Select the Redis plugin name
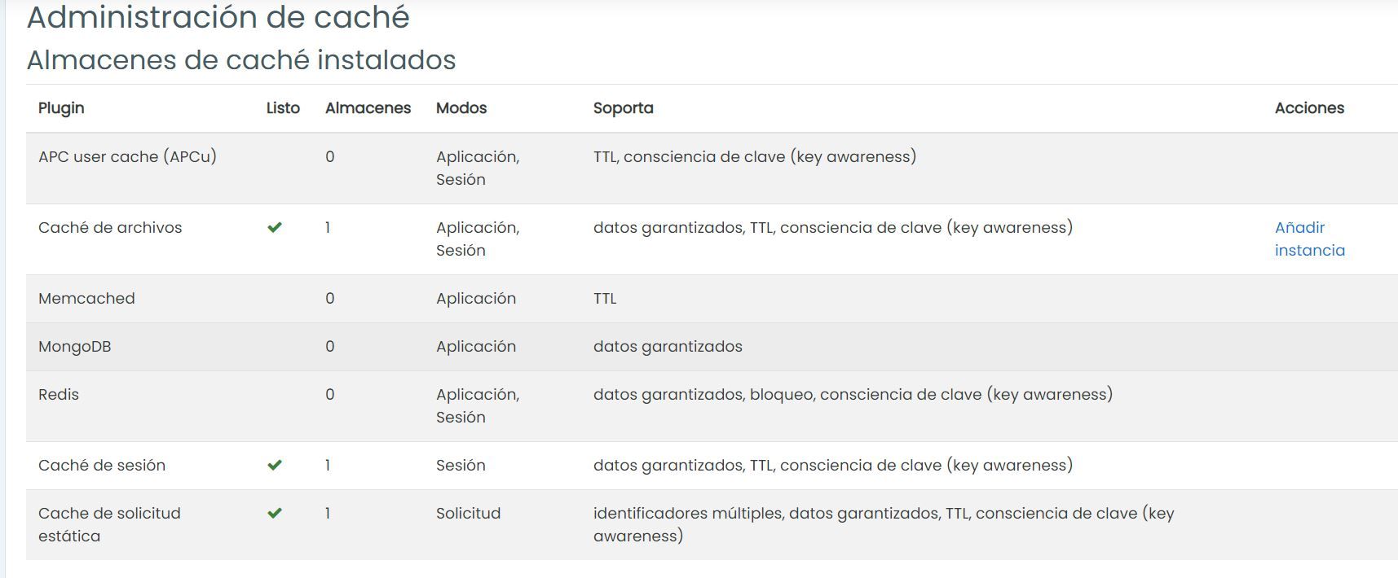Viewport: 1398px width, 578px height. (x=59, y=394)
